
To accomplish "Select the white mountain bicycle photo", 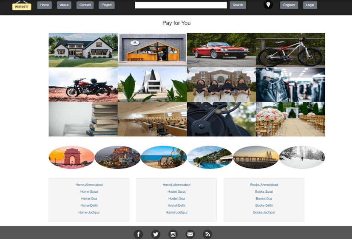I will 290,50.
